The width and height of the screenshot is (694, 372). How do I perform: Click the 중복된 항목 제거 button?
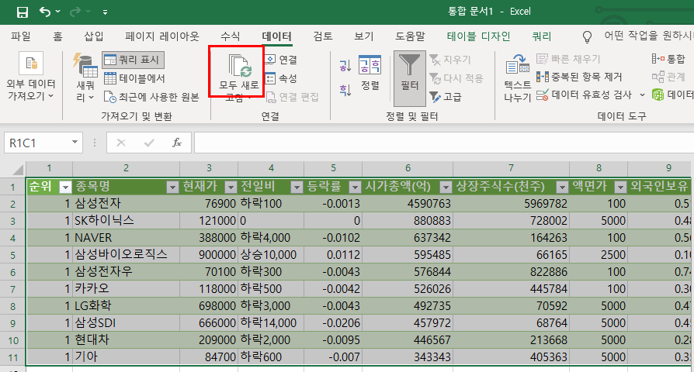tap(579, 77)
